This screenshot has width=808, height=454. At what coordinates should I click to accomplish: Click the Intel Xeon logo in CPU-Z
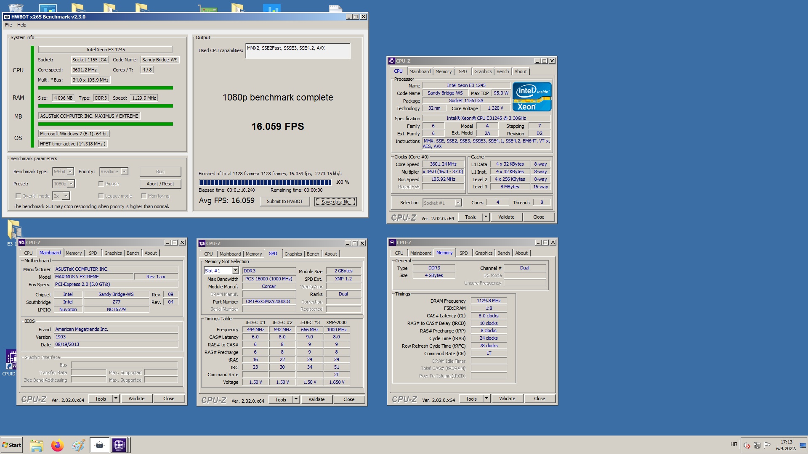tap(532, 97)
